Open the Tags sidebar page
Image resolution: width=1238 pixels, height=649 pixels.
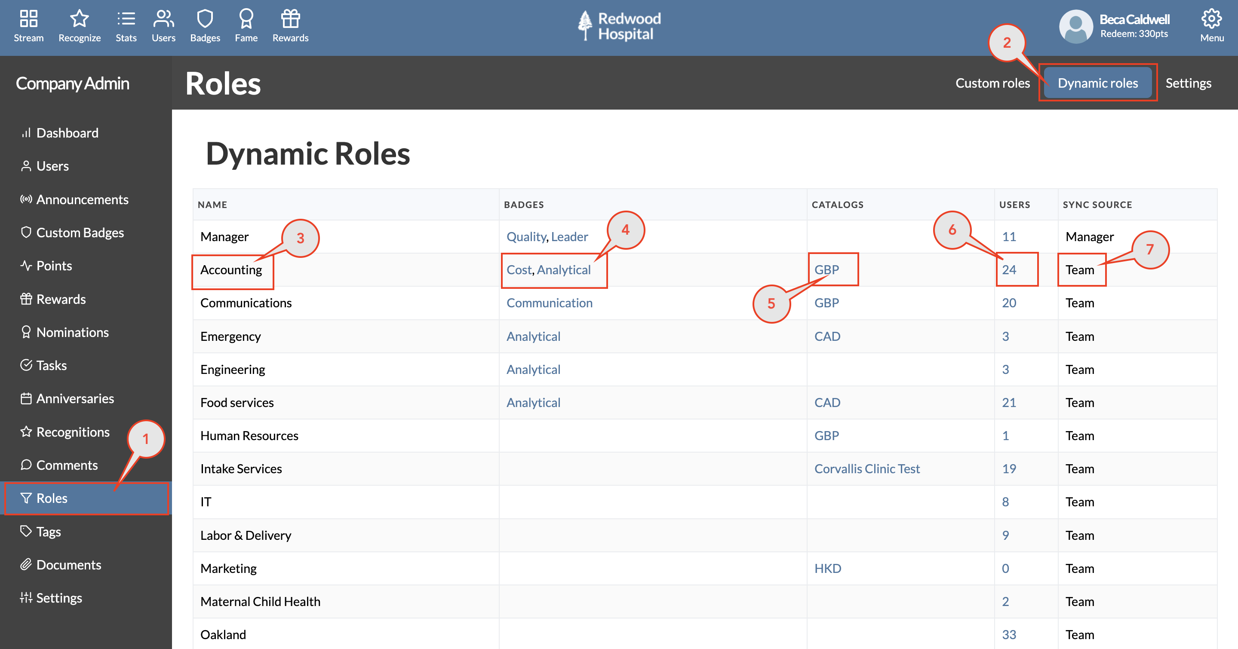[x=49, y=531]
